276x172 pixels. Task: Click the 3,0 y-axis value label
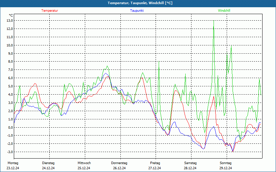10,103
